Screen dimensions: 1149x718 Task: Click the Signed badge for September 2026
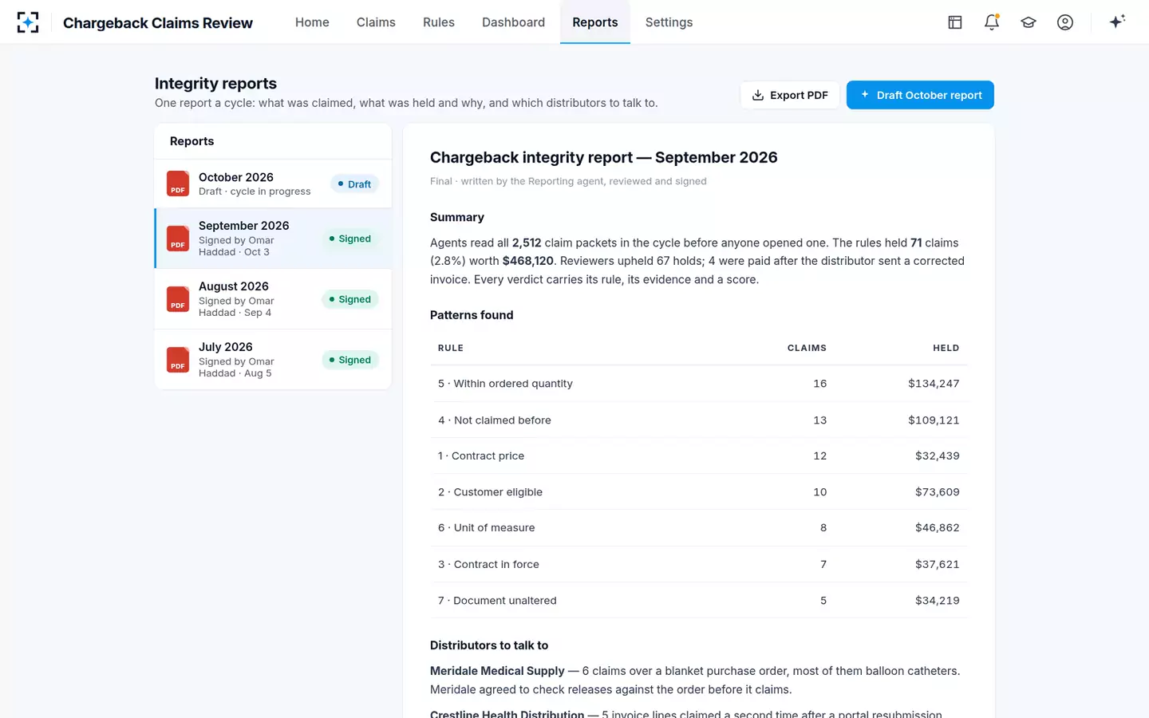(x=350, y=239)
